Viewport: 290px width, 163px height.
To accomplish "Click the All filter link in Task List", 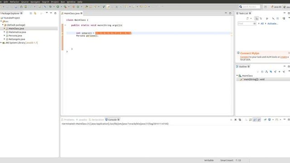I will tap(262, 24).
